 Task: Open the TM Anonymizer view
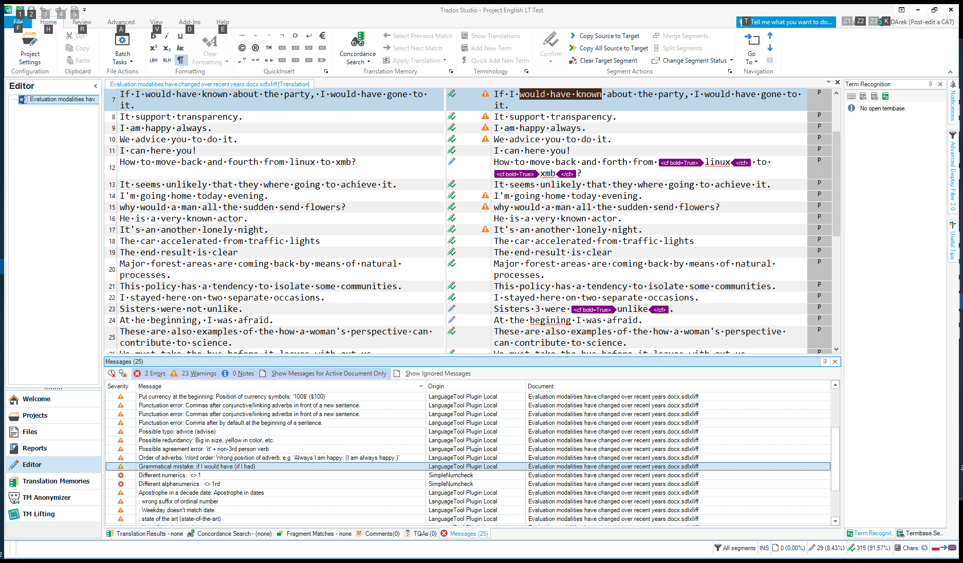tap(46, 497)
